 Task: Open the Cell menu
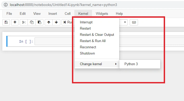tap(68, 14)
